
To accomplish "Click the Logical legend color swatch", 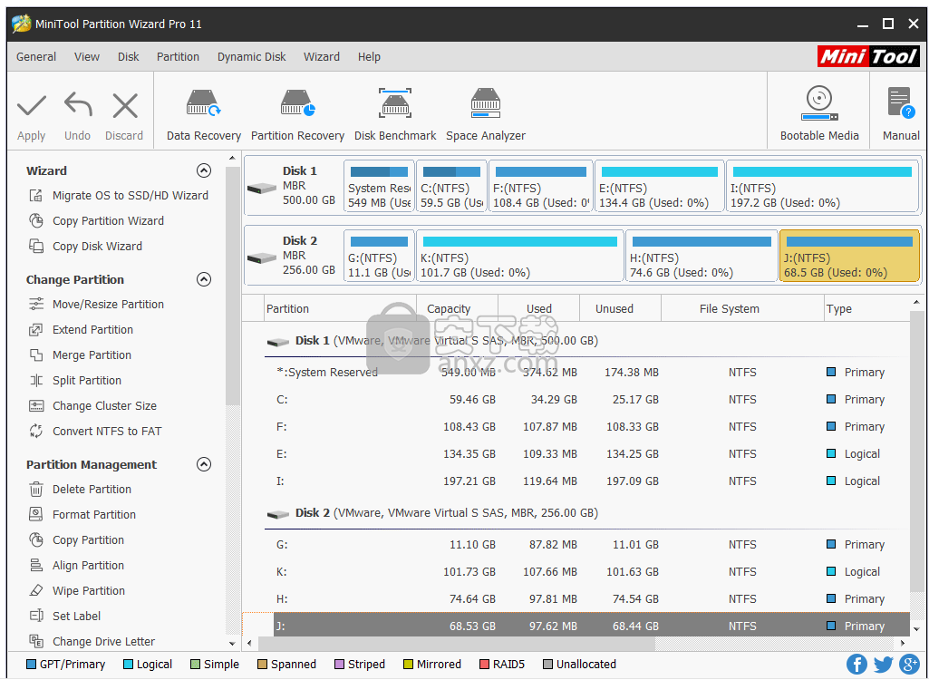I will click(x=128, y=664).
